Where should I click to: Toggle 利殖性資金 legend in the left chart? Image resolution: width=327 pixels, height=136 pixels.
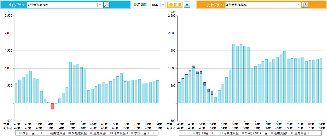(69, 133)
